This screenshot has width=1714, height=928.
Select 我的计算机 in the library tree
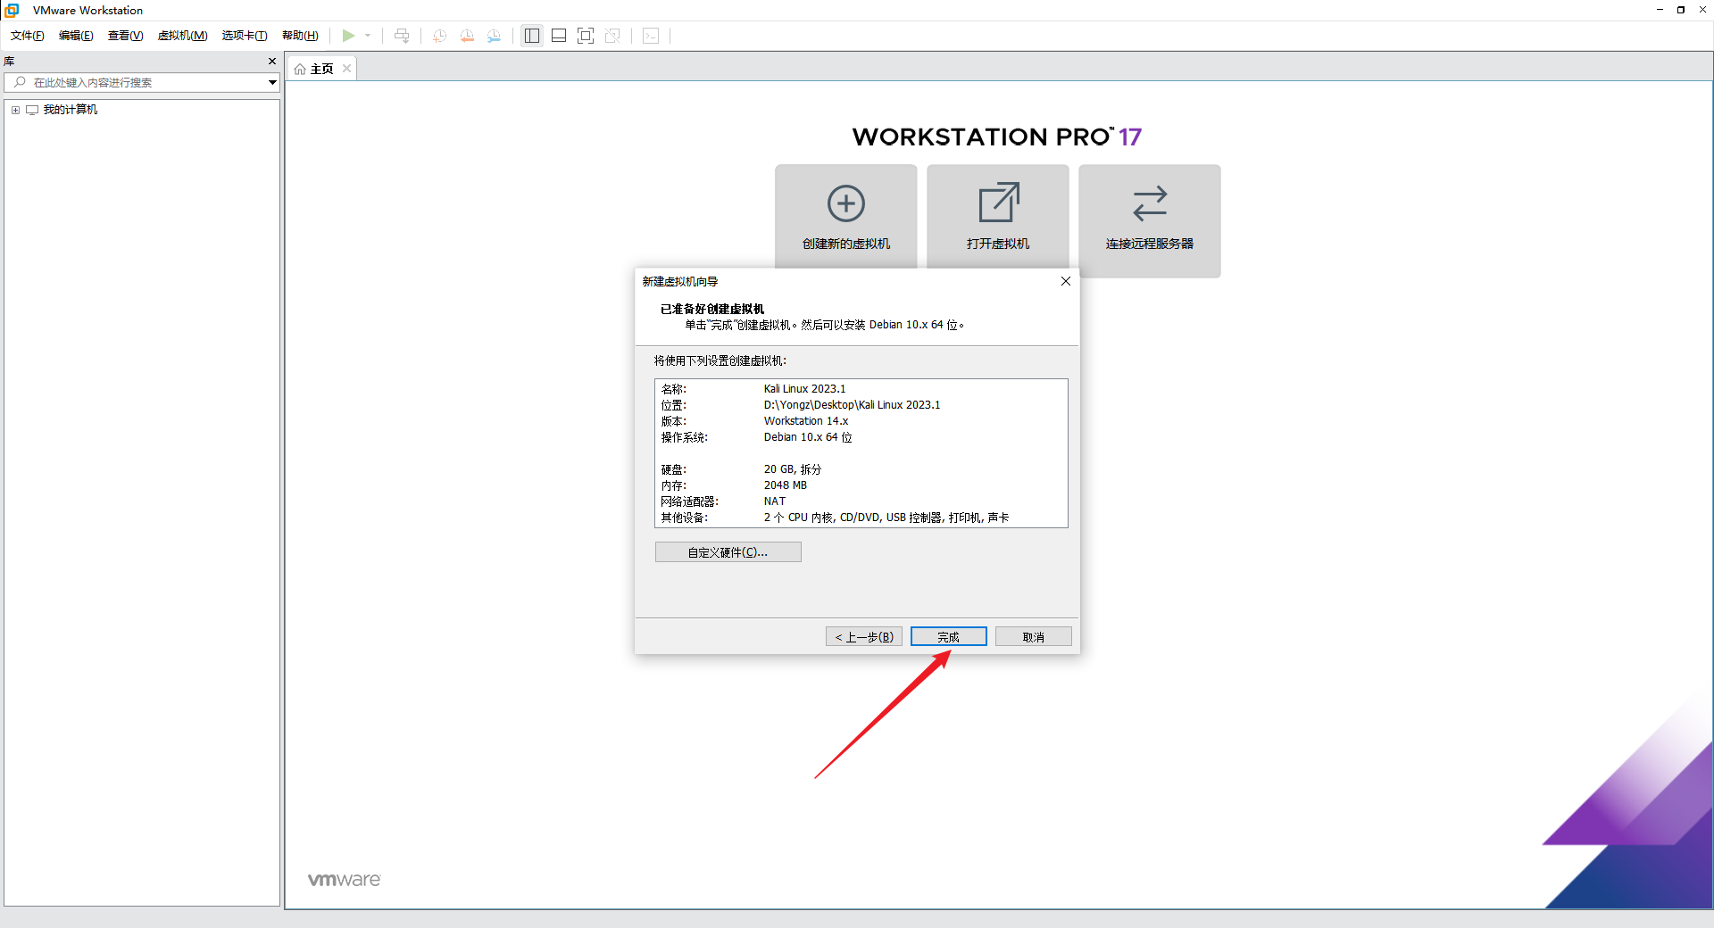point(71,110)
